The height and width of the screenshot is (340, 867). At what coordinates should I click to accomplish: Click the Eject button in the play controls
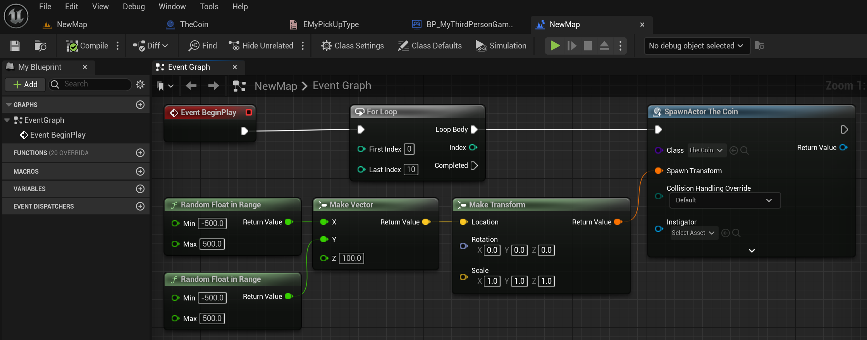pos(604,46)
